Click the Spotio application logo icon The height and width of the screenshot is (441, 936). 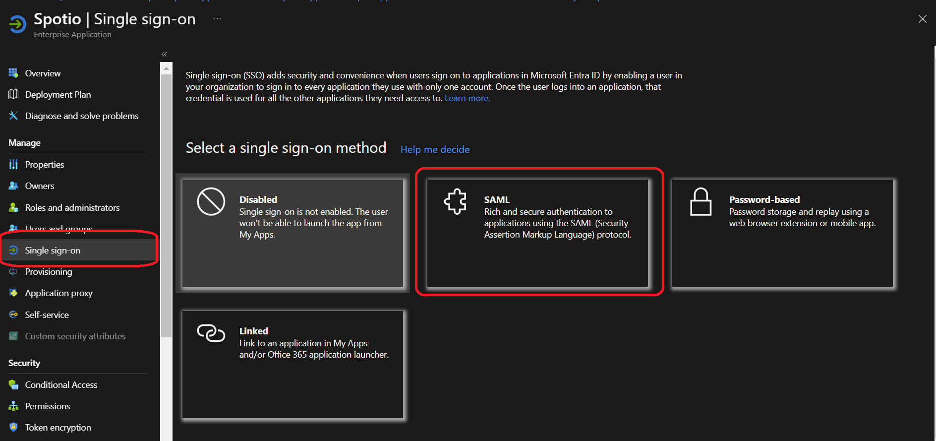(x=17, y=24)
